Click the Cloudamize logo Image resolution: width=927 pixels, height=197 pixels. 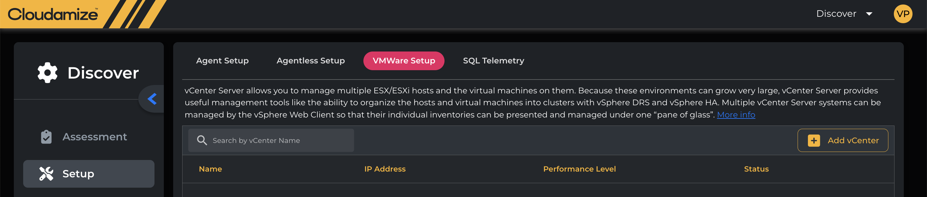click(x=53, y=14)
